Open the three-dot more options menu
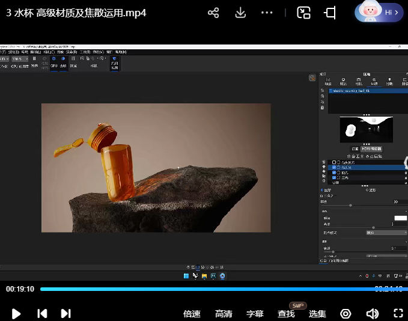Image resolution: width=408 pixels, height=321 pixels. tap(268, 13)
